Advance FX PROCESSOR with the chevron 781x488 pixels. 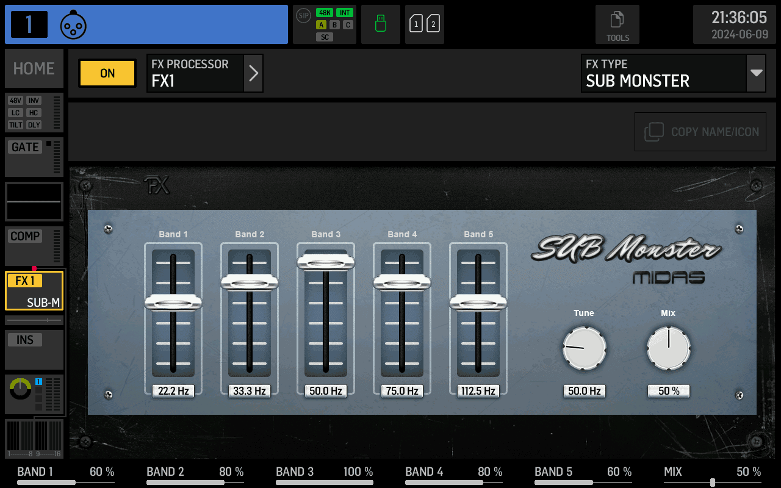click(253, 73)
